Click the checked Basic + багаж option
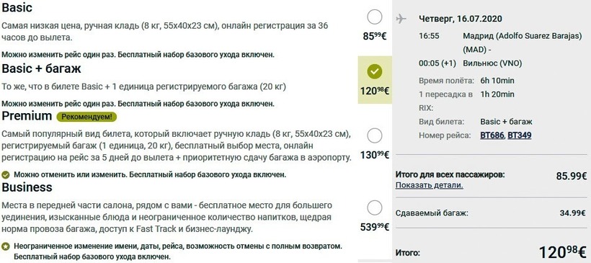This screenshot has height=263, width=591. tap(375, 71)
